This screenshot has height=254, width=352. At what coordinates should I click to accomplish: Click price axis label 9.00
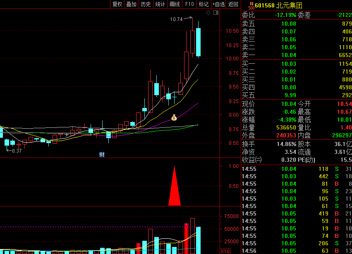[x=233, y=115]
